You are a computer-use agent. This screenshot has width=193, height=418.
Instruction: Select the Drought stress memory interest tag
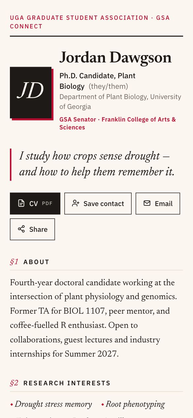point(53,404)
